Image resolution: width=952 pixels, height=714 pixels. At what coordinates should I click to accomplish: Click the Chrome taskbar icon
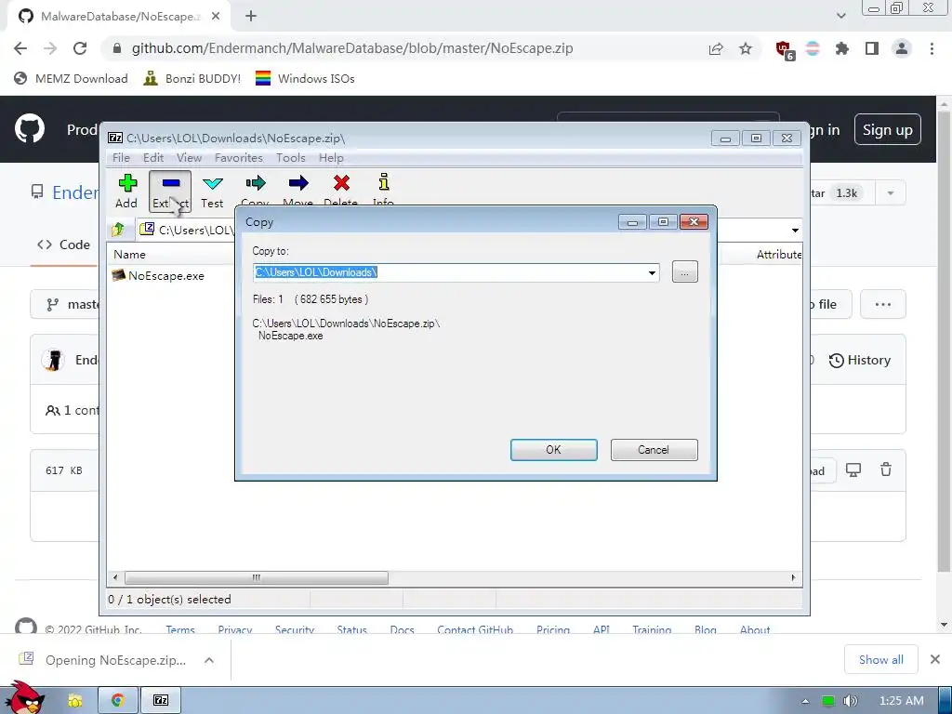[x=118, y=700]
